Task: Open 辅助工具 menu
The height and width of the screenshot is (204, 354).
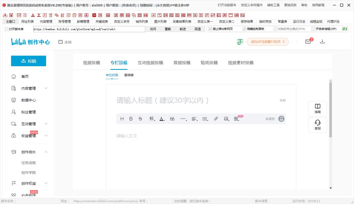Action: (273, 5)
